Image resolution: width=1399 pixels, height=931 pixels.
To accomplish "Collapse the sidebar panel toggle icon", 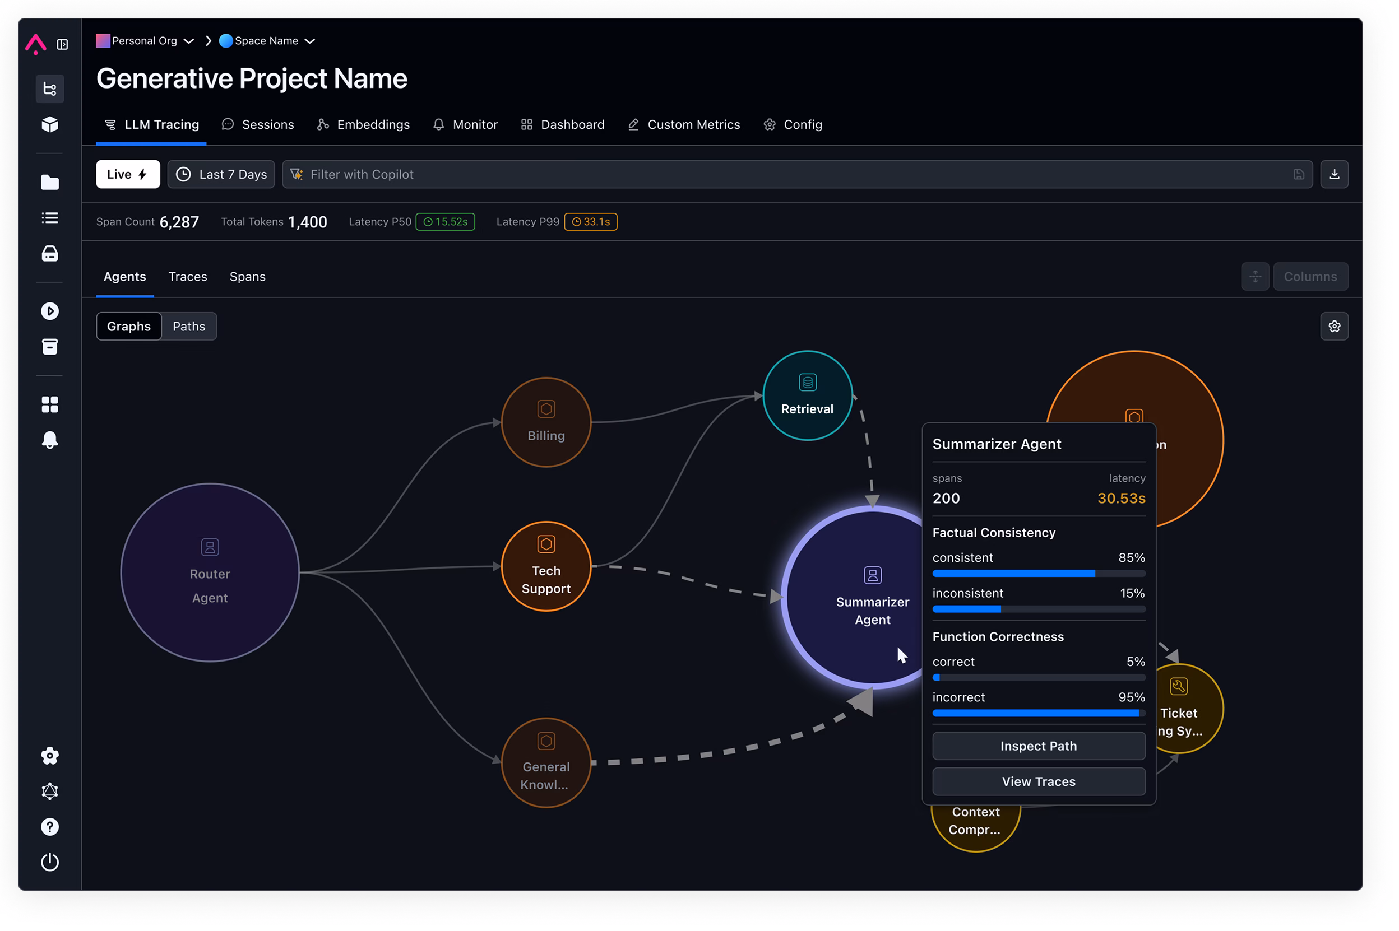I will pyautogui.click(x=62, y=44).
